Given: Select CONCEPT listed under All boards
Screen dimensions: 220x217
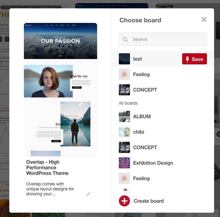Looking at the screenshot, I should 145,148.
